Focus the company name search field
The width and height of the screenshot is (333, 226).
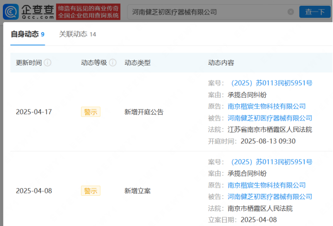[207, 12]
